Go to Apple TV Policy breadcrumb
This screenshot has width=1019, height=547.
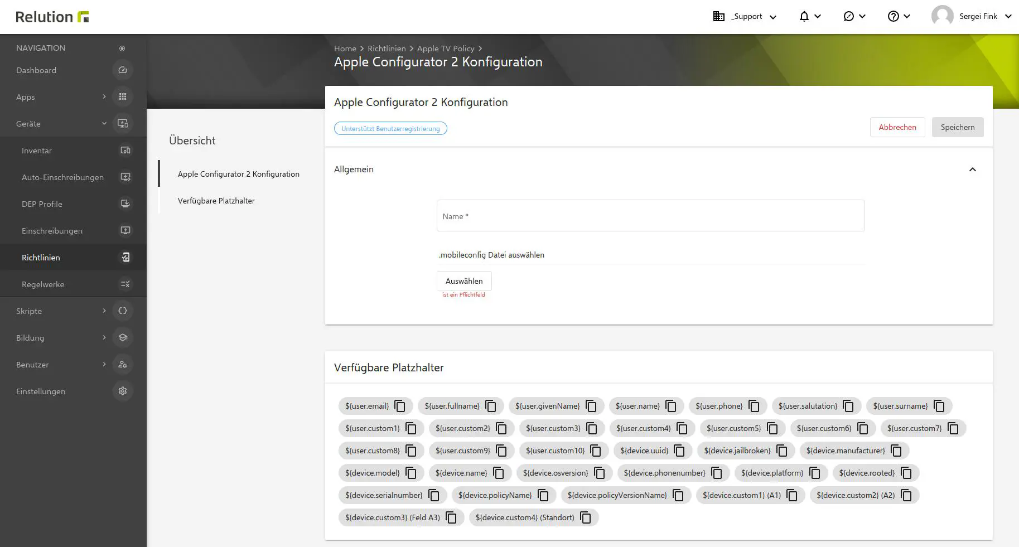pos(446,49)
